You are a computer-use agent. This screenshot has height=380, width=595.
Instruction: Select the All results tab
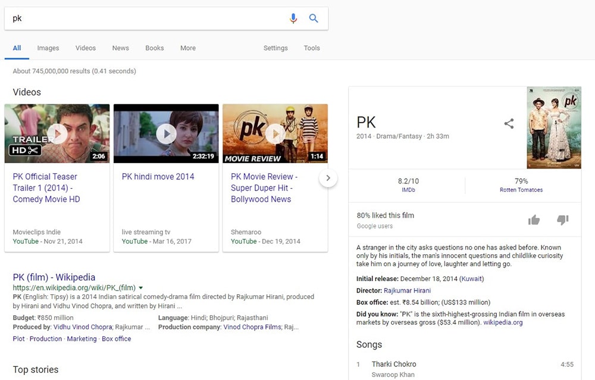click(17, 48)
